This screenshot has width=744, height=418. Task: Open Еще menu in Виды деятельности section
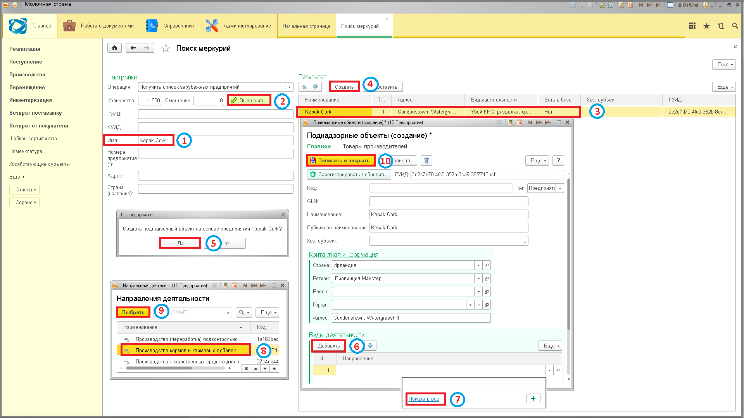[x=550, y=346]
